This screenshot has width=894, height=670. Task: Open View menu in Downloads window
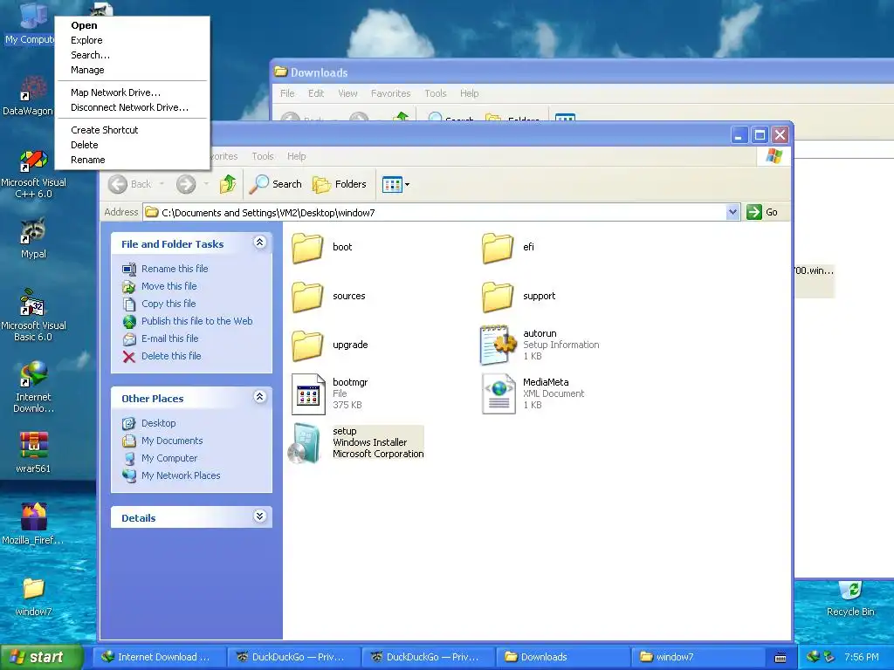coord(347,93)
